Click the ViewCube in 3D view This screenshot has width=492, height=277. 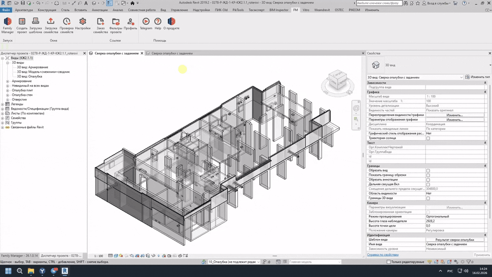tap(338, 80)
